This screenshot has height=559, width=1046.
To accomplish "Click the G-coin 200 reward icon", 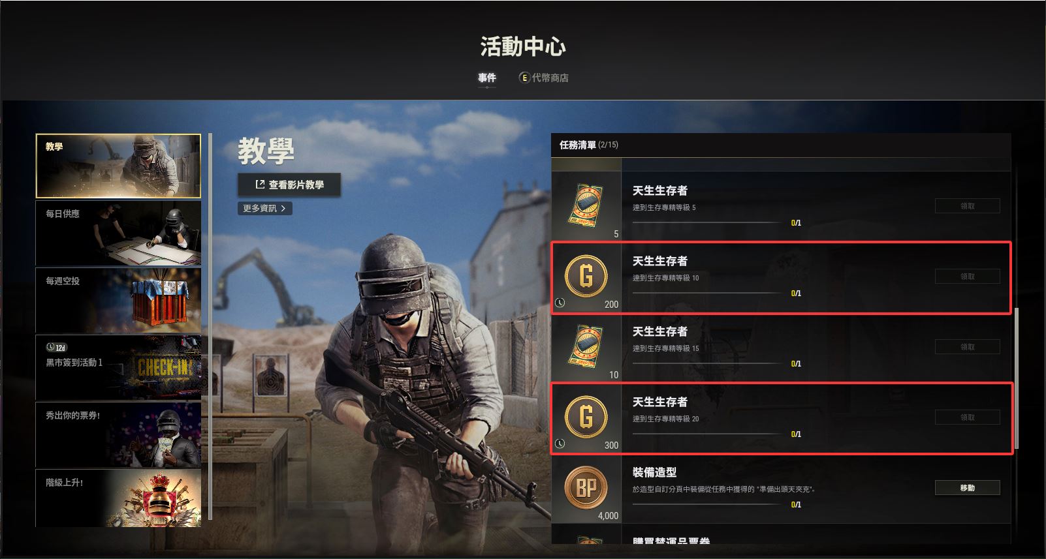I will pyautogui.click(x=586, y=277).
